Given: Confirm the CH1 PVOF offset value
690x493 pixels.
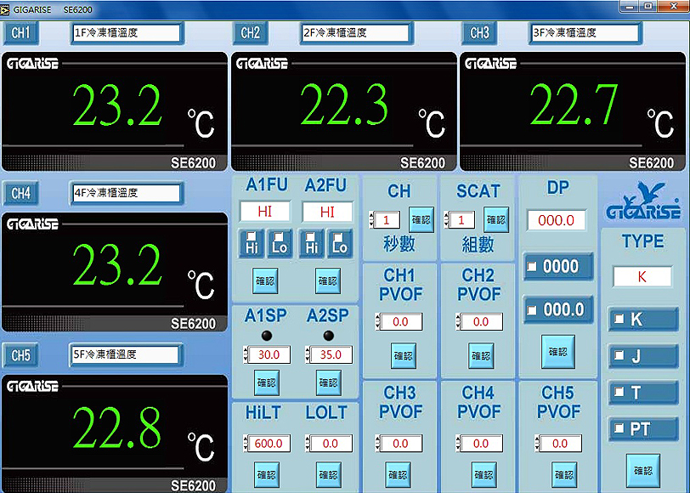Looking at the screenshot, I should click(403, 355).
